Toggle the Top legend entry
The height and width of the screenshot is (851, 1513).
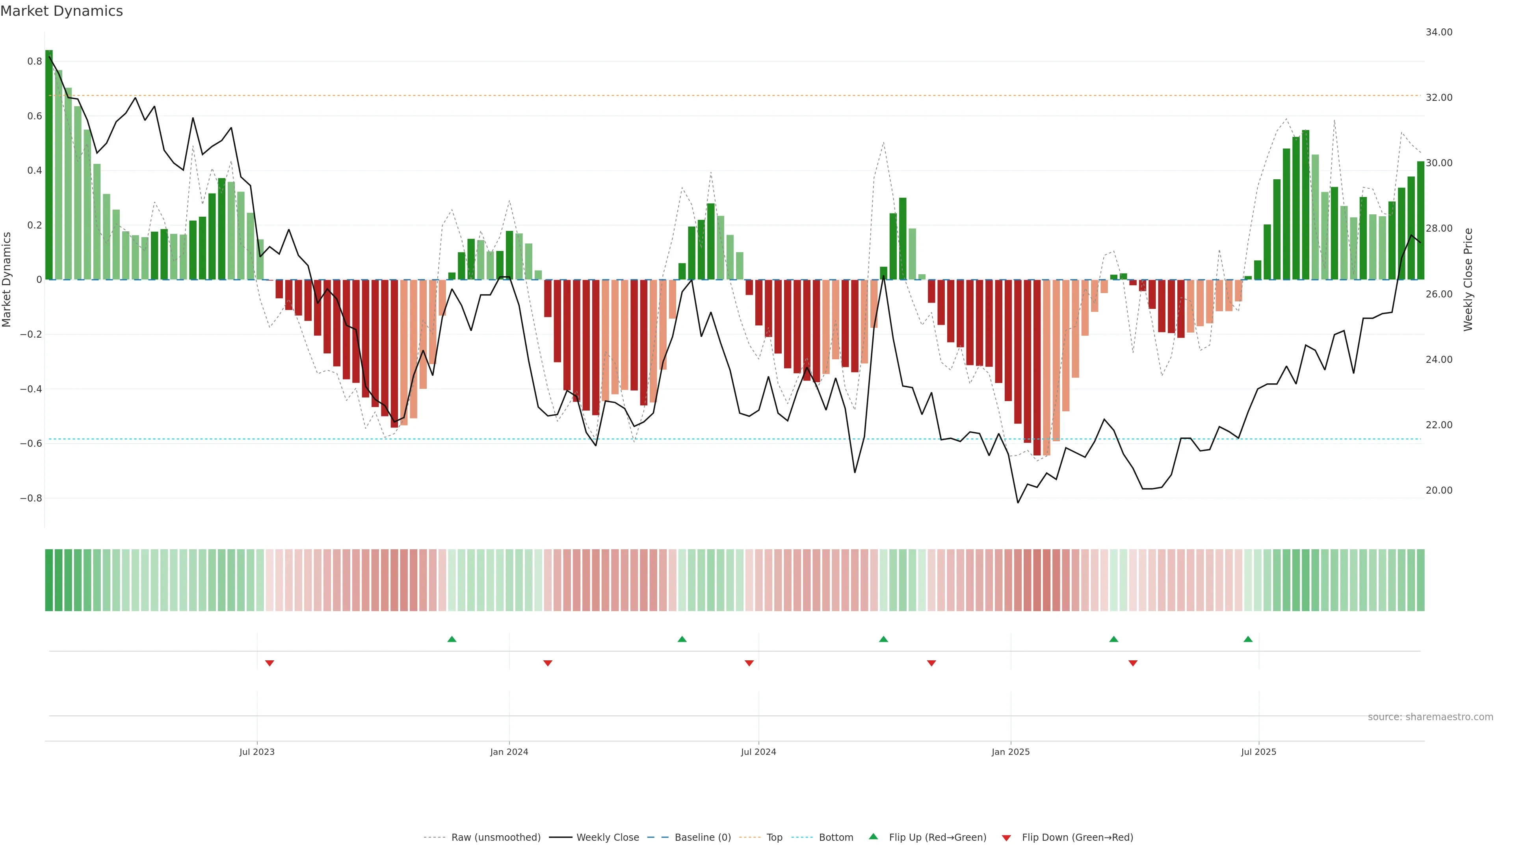tap(774, 838)
